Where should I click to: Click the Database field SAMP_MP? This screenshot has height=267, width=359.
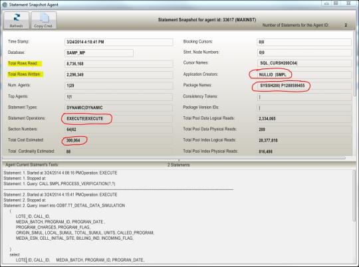pyautogui.click(x=99, y=53)
